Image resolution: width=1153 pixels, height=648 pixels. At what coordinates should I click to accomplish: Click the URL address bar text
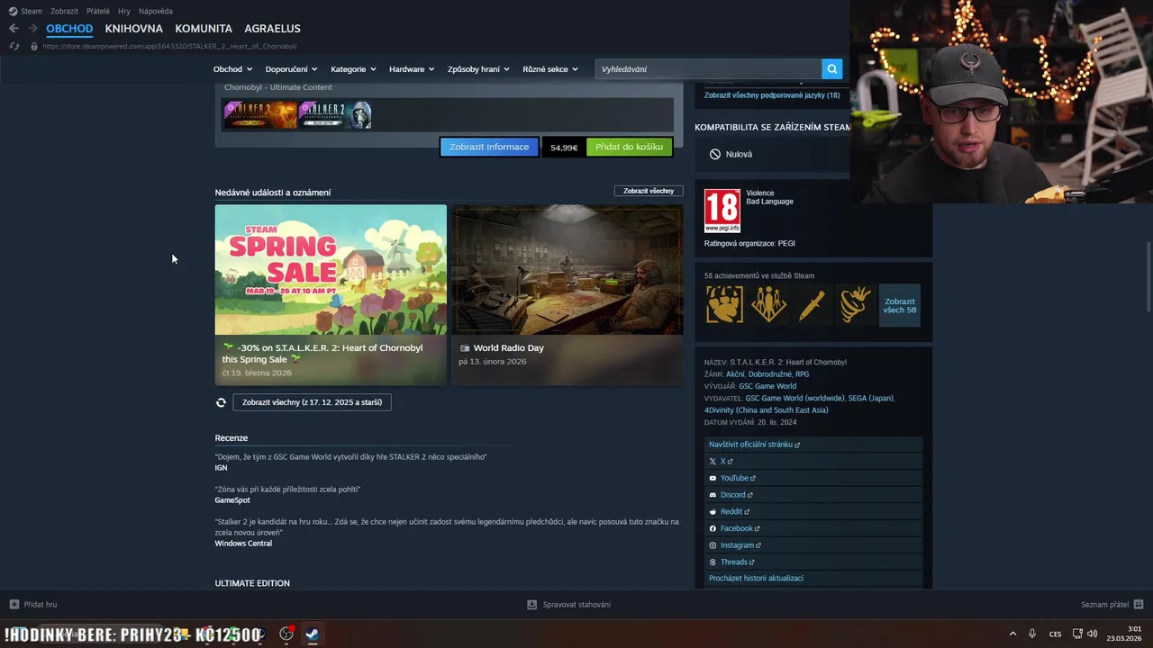pyautogui.click(x=169, y=46)
